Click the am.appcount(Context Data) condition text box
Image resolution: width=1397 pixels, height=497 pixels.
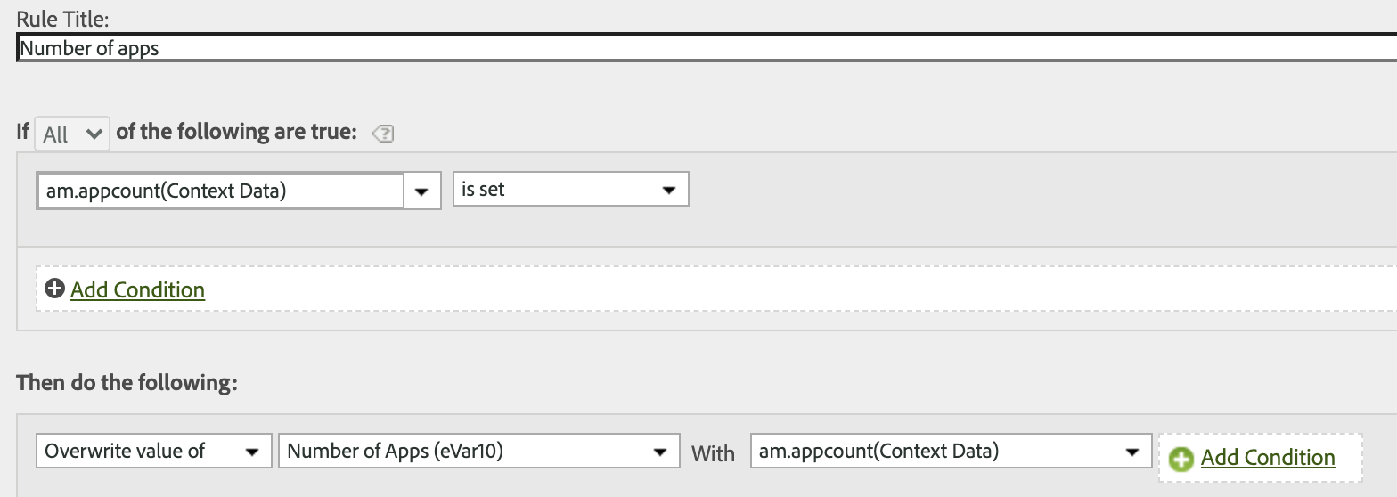(219, 191)
